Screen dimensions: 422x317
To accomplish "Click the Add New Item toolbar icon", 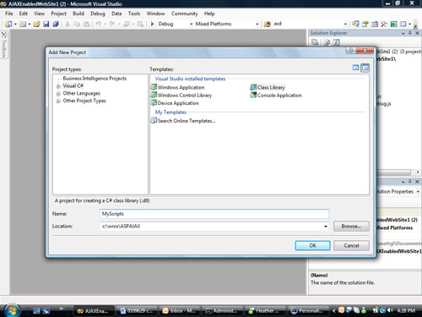I will tap(23, 24).
